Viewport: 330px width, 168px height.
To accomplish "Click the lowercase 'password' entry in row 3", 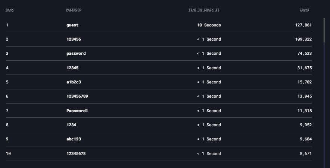I will point(76,53).
